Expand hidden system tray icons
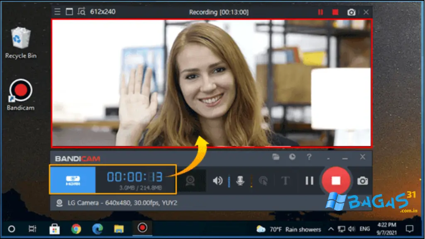The height and width of the screenshot is (239, 425). [331, 229]
